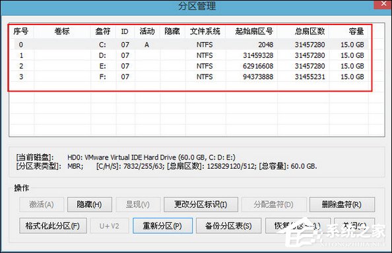Viewport: 392px width, 253px height.
Task: Click the 隐藏 column header
Action: 172,32
